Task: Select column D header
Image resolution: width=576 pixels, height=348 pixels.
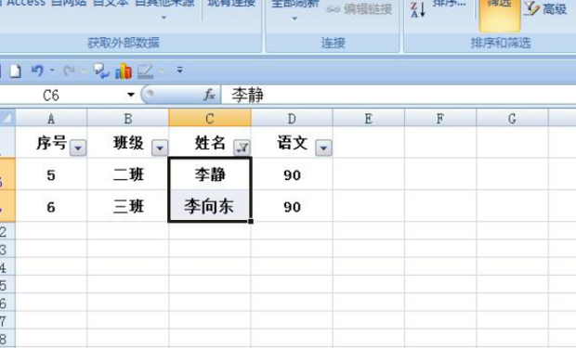Action: pos(292,119)
